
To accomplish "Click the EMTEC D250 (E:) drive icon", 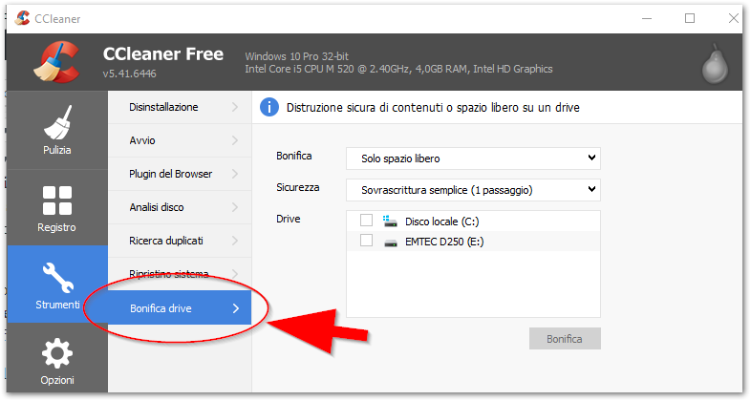I will (391, 243).
